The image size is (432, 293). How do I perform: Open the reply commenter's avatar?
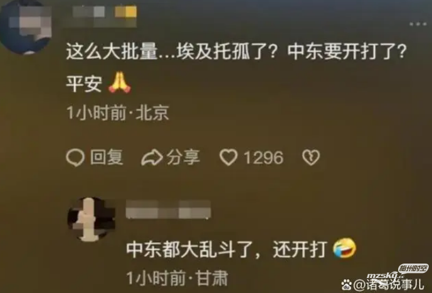click(x=92, y=219)
